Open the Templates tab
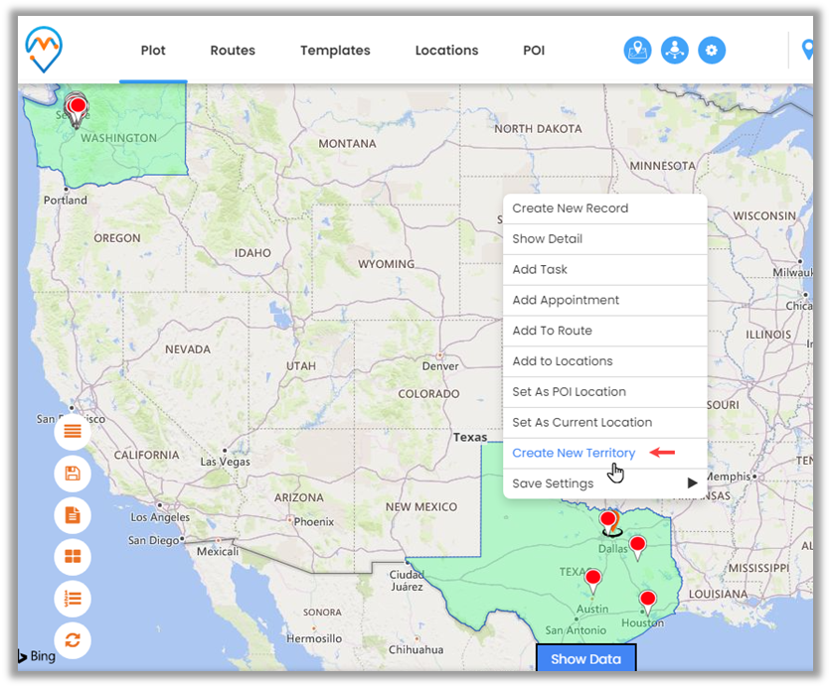The height and width of the screenshot is (687, 831). click(335, 51)
